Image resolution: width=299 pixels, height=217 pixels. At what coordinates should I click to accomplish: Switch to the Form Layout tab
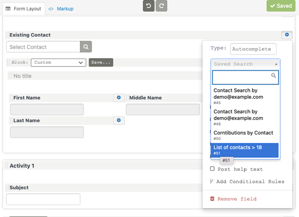point(24,9)
